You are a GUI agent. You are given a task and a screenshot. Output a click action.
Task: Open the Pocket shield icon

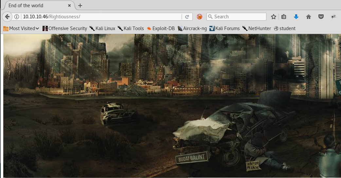pyautogui.click(x=321, y=17)
